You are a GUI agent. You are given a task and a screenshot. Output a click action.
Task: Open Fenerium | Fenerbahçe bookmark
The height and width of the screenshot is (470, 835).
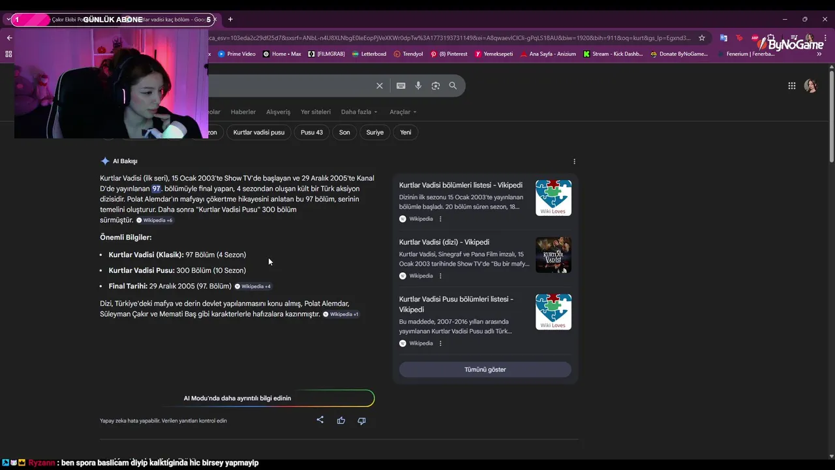point(746,54)
